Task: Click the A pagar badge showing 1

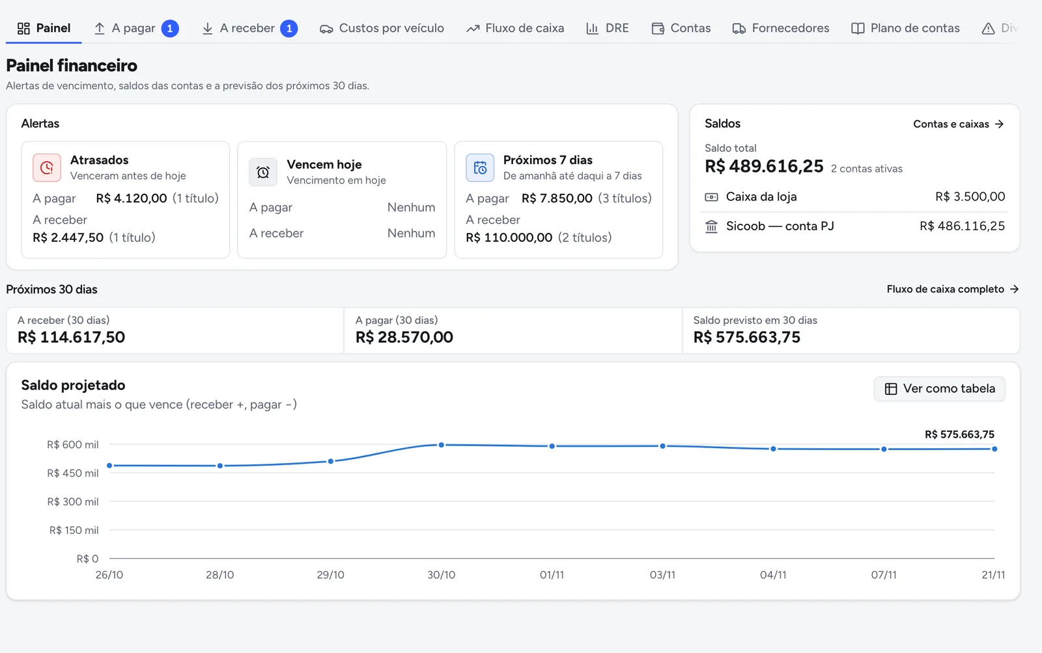Action: (x=170, y=29)
